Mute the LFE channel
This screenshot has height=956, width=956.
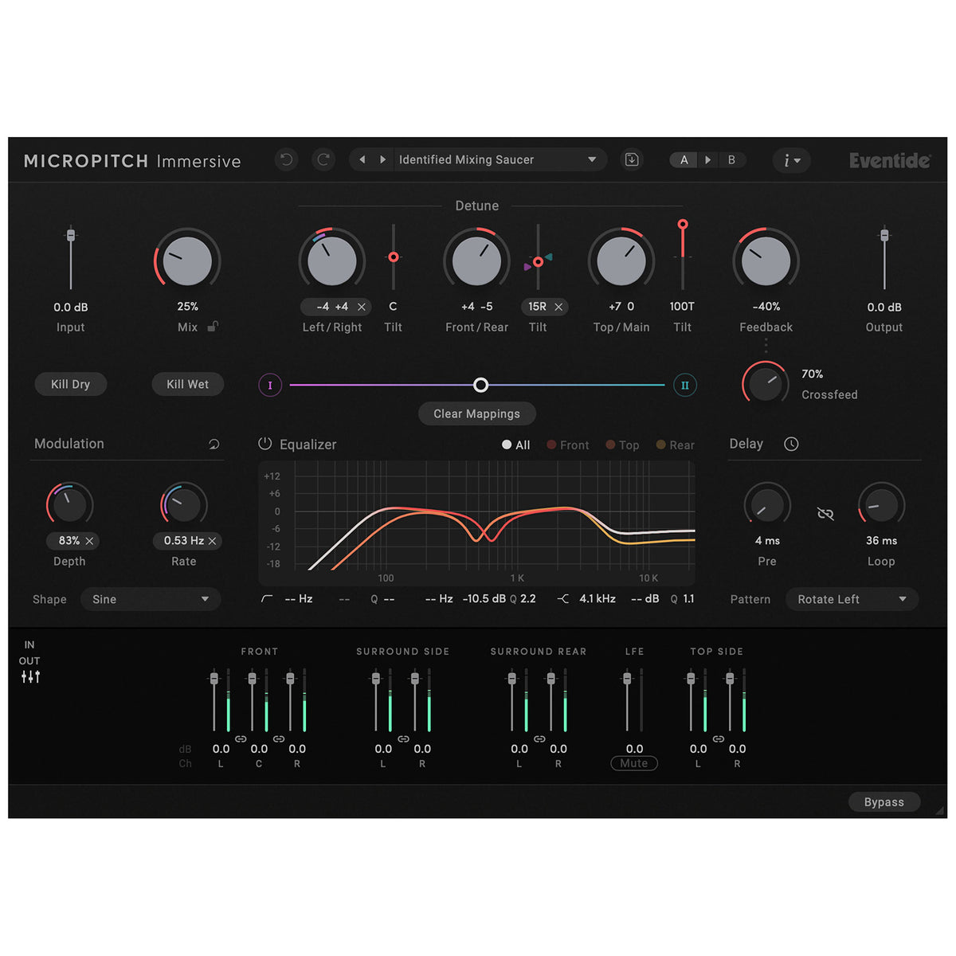(x=634, y=763)
